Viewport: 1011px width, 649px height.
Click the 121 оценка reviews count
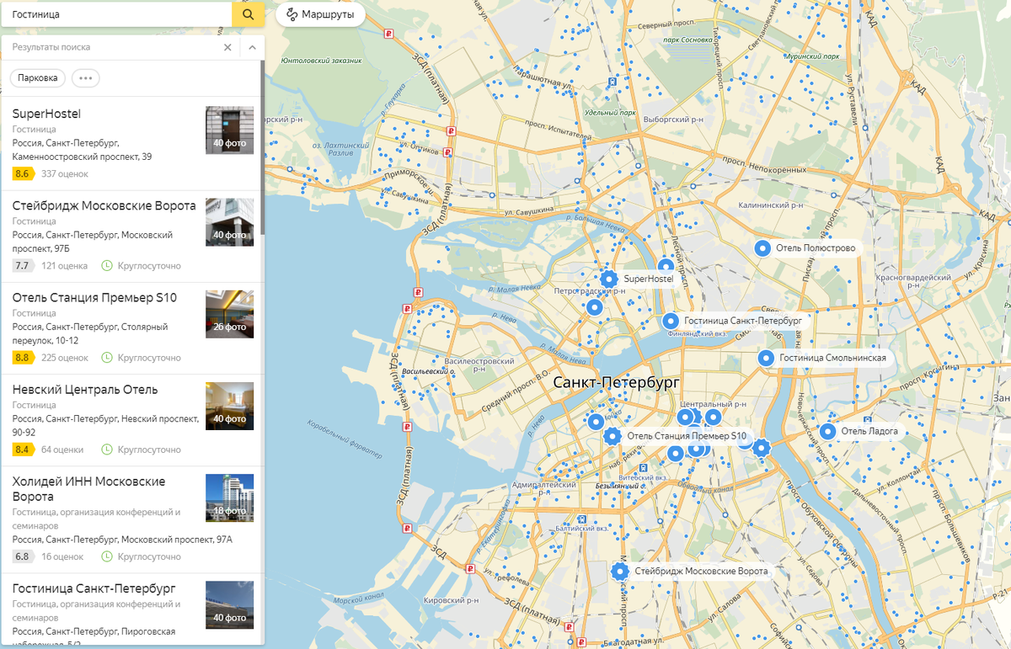point(64,266)
